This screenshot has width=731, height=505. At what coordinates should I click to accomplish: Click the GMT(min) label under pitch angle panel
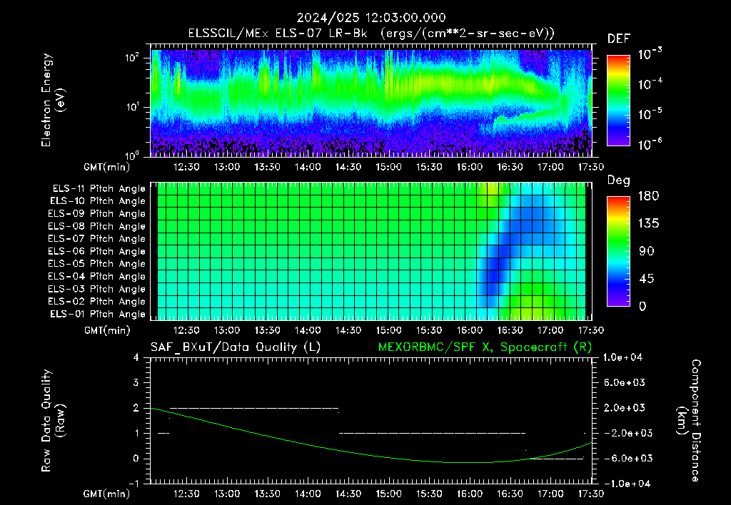click(107, 331)
